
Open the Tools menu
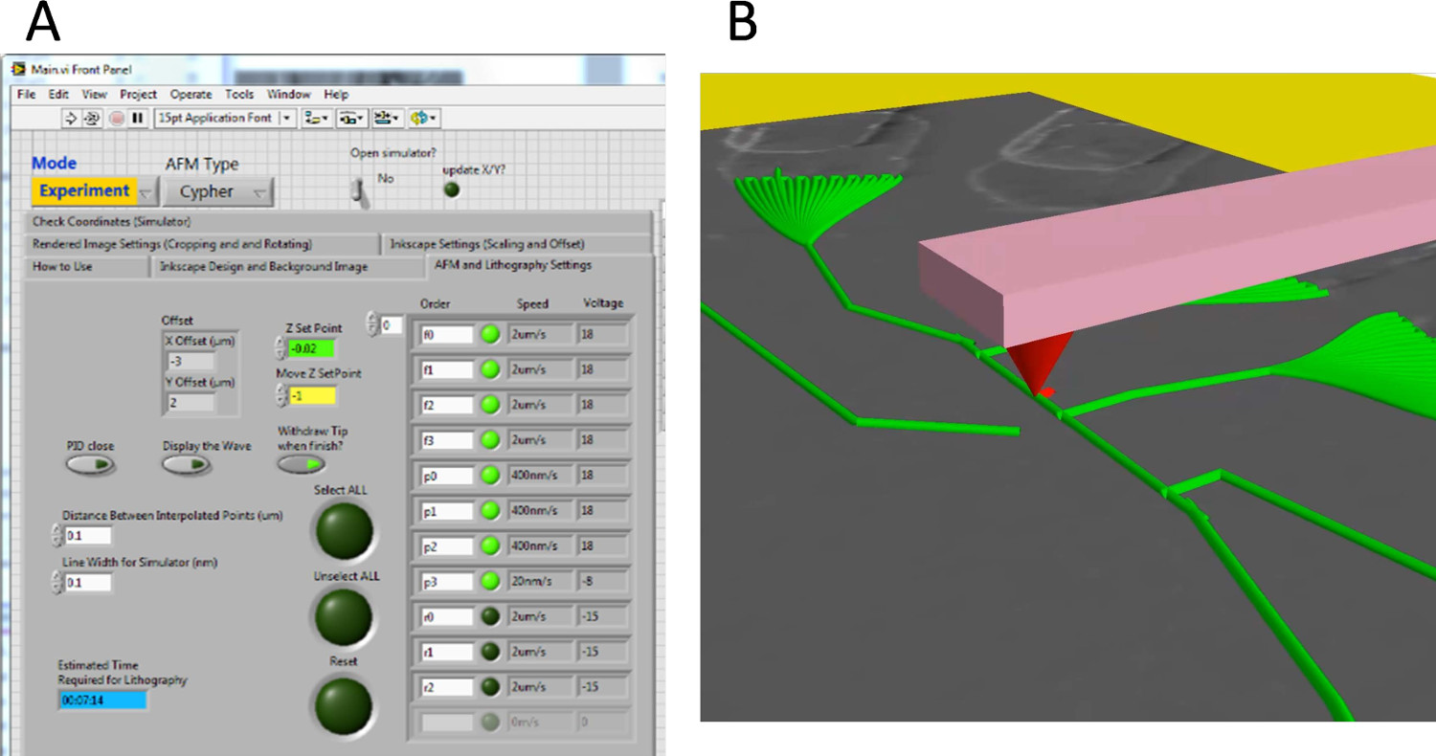(x=239, y=95)
